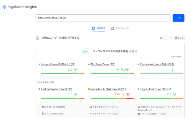Click the devices icon beside さまざまなモバイル デバイス
The image size is (195, 130).
(x=91, y=107)
